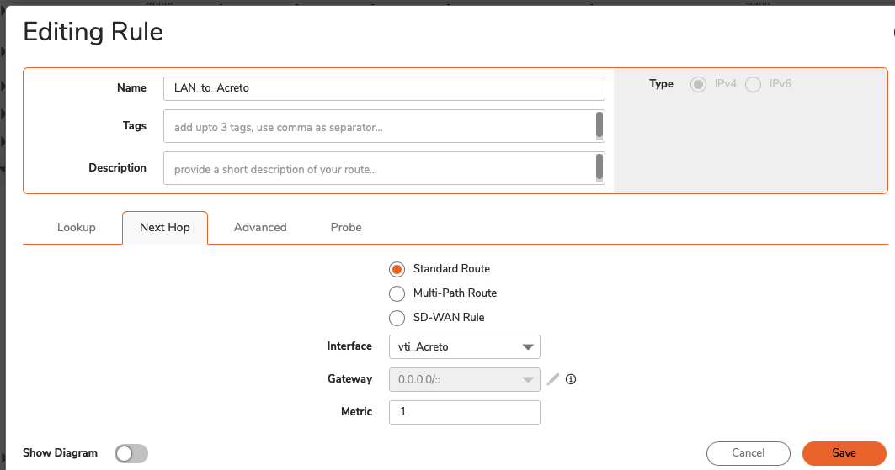
Task: Switch to the Next Hop tab
Action: coord(165,227)
